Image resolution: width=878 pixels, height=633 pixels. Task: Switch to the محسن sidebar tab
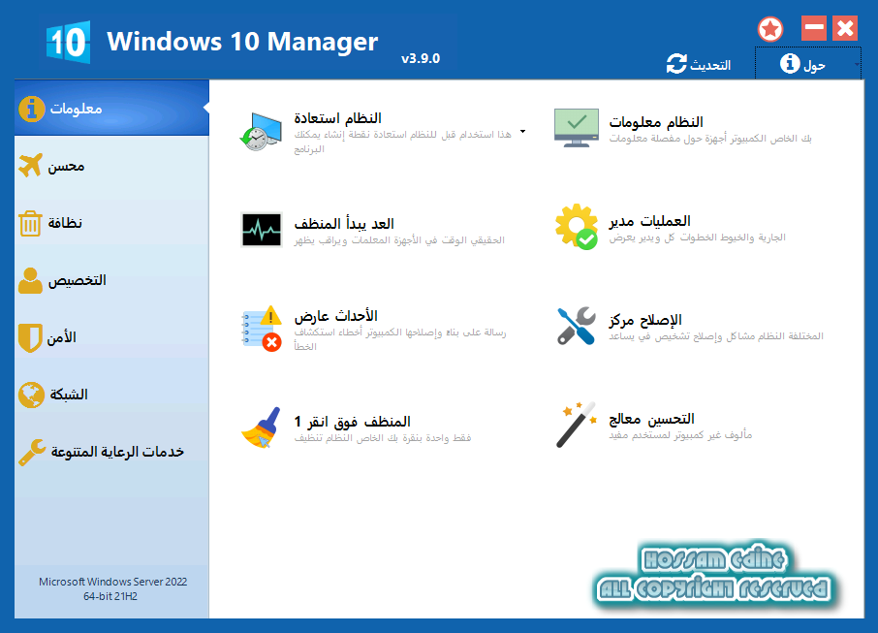[111, 166]
